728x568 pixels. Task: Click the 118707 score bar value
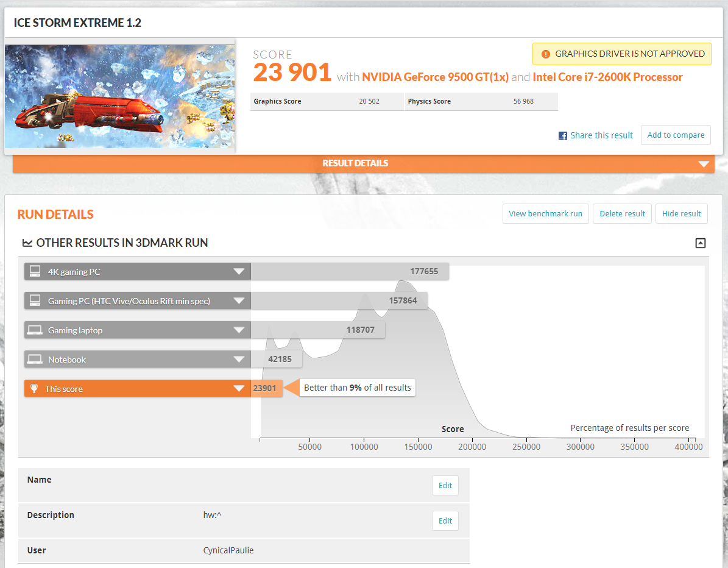point(360,330)
